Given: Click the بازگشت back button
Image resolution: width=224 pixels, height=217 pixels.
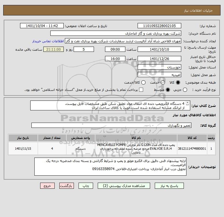Looking at the screenshot, I should pos(67,186).
